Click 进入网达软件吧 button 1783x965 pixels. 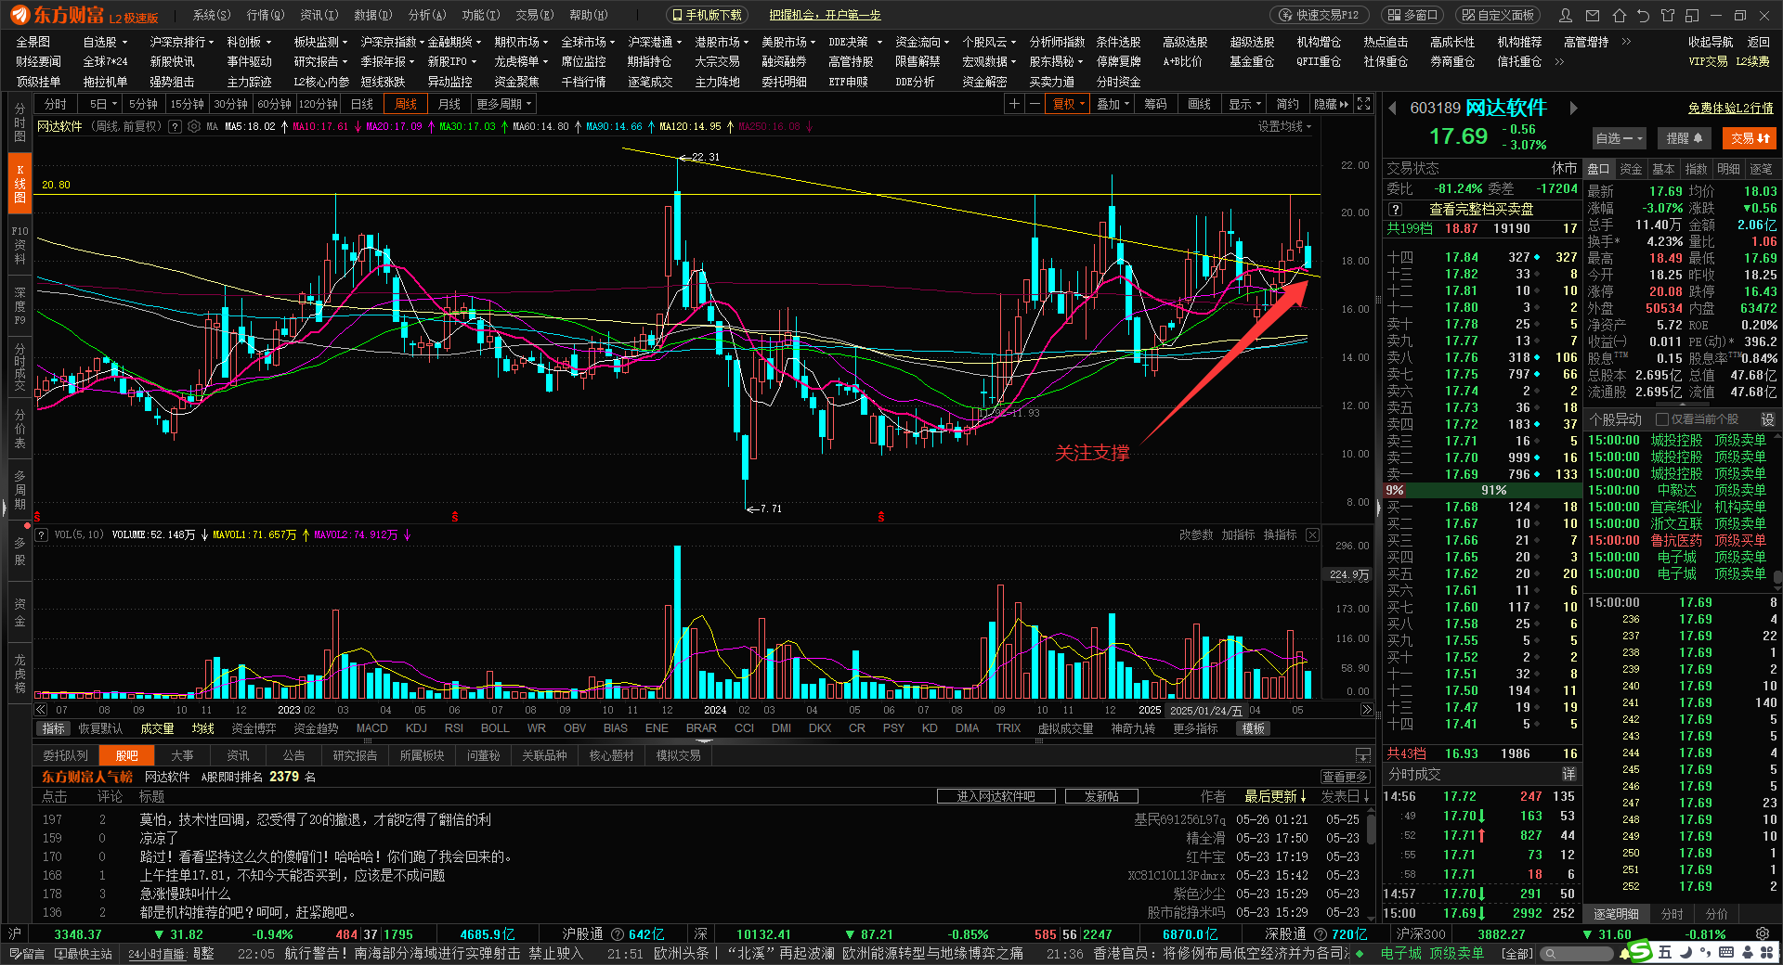996,796
